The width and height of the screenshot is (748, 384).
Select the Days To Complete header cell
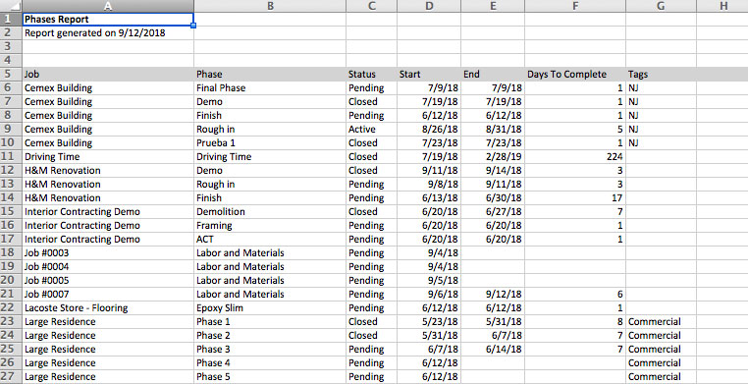pos(575,75)
